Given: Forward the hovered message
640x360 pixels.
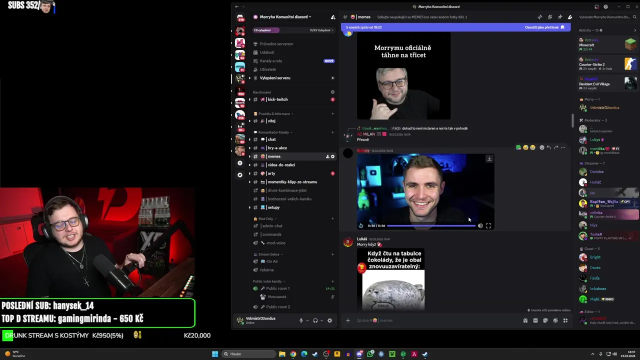Looking at the screenshot, I should coord(555,147).
